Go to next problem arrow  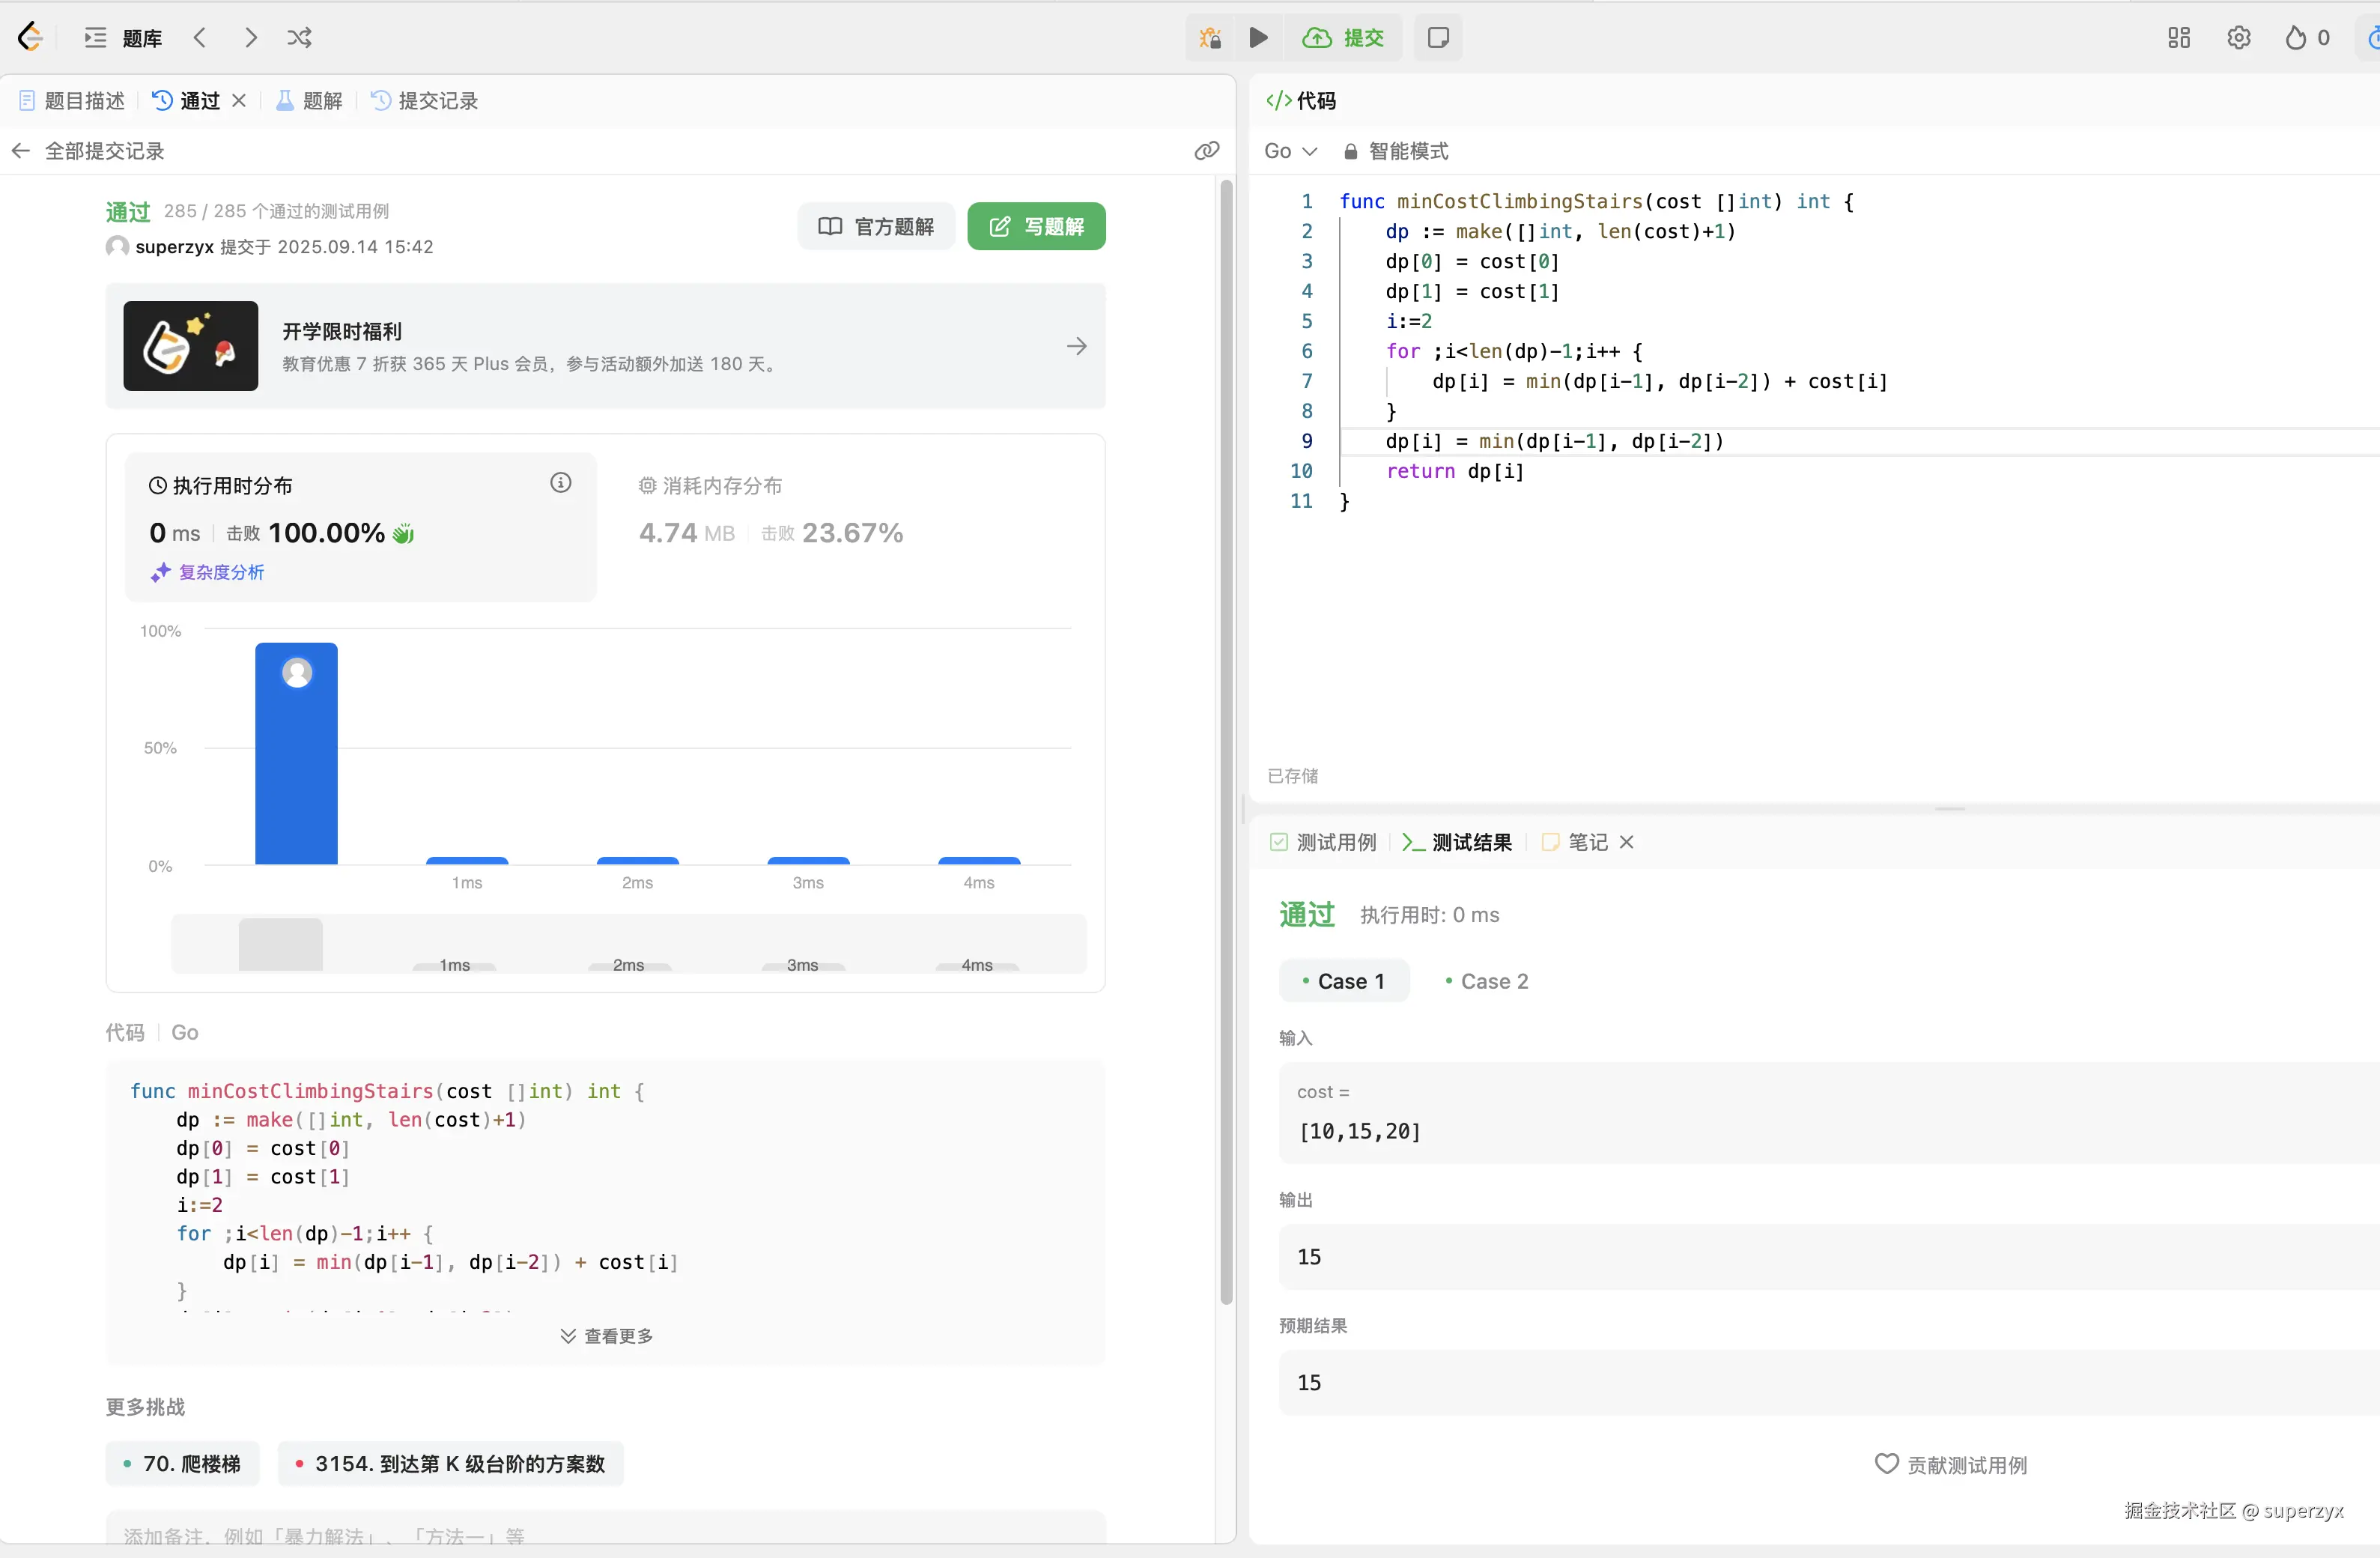tap(251, 38)
